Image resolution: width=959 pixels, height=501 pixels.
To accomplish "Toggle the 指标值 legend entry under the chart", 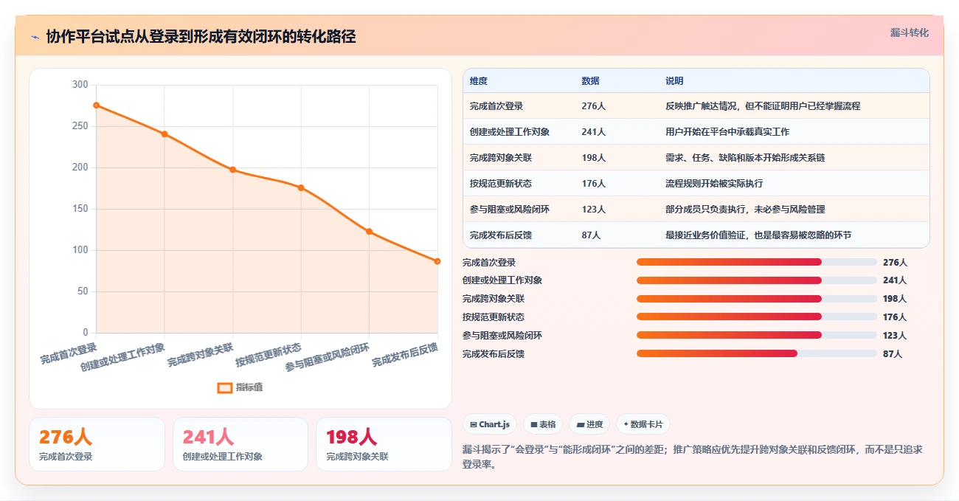I will pos(240,387).
